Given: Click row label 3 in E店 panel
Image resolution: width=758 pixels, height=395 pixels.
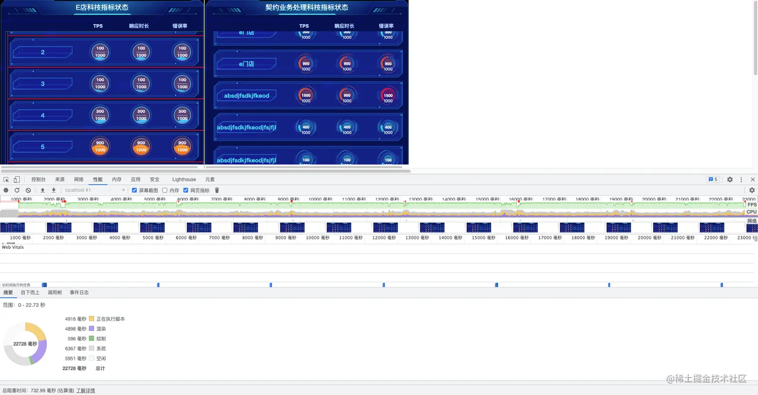Looking at the screenshot, I should click(43, 84).
